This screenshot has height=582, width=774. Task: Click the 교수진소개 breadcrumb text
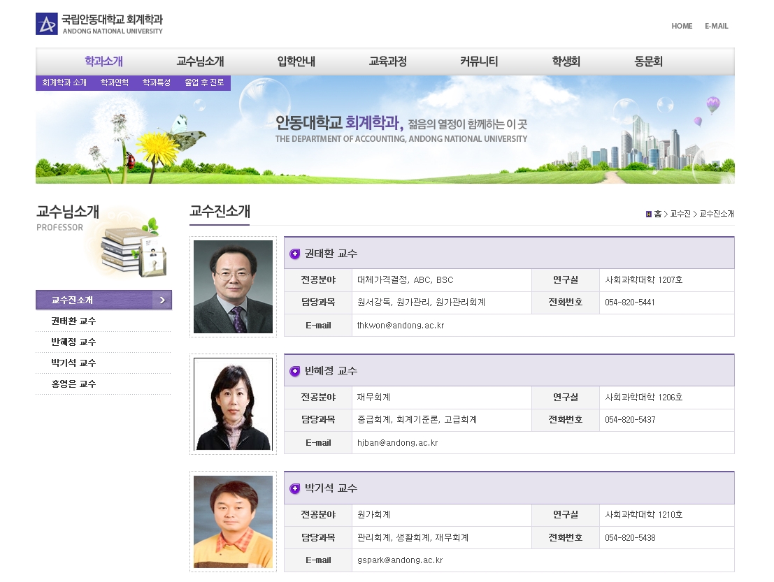[717, 214]
